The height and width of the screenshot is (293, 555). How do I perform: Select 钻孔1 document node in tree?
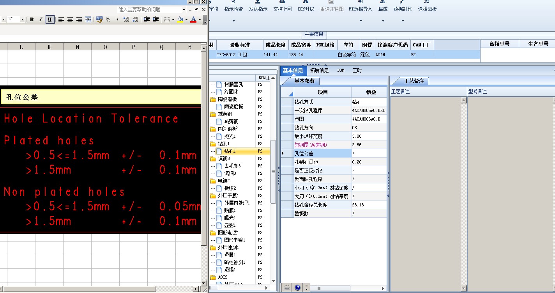tap(230, 151)
